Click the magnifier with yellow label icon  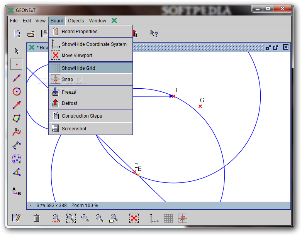coord(114,219)
